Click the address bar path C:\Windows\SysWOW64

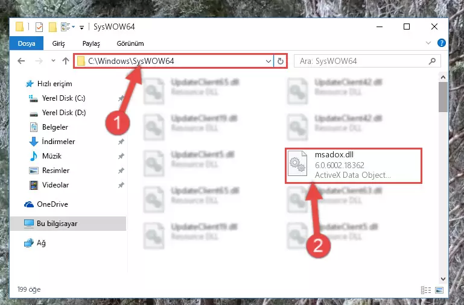point(131,61)
